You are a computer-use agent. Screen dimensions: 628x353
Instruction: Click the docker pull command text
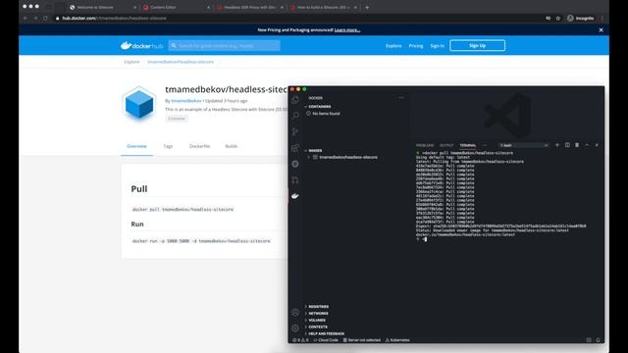[x=183, y=209]
